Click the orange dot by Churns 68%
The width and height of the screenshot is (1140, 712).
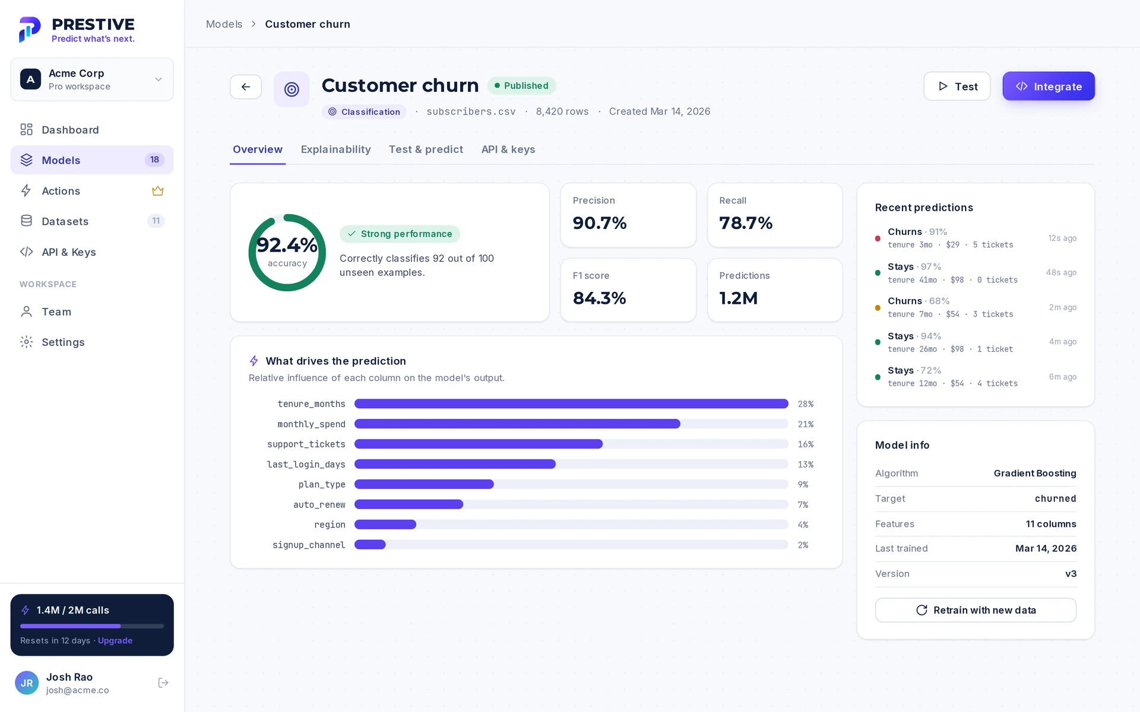878,308
